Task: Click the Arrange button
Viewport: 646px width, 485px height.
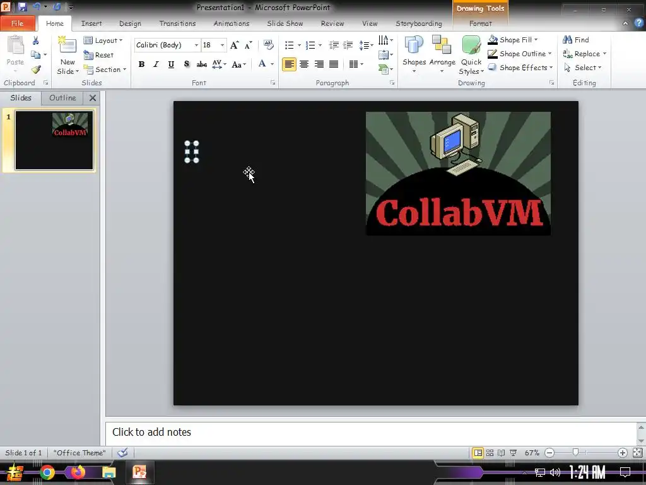Action: pyautogui.click(x=442, y=54)
